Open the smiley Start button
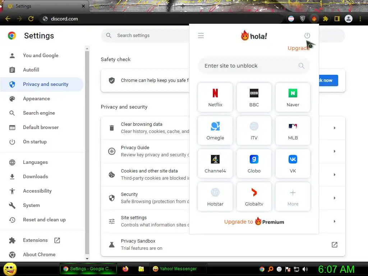Viewport: 368px width, 276px height. tap(10, 269)
